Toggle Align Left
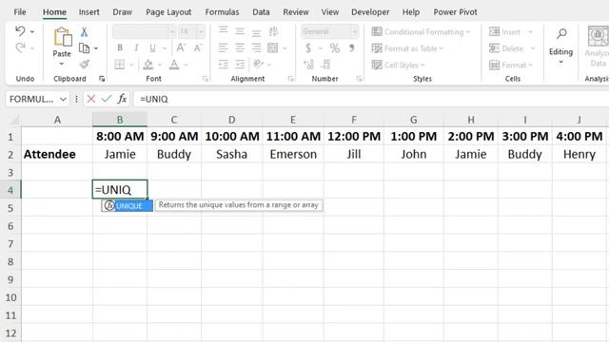 coord(223,47)
